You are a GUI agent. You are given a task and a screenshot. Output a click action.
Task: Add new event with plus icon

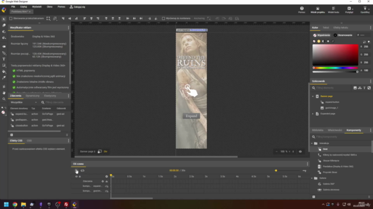point(12,135)
